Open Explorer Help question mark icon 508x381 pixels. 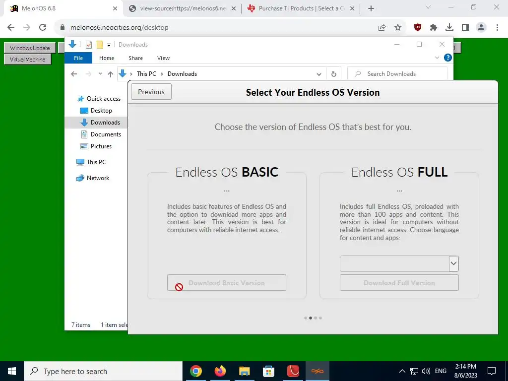448,58
